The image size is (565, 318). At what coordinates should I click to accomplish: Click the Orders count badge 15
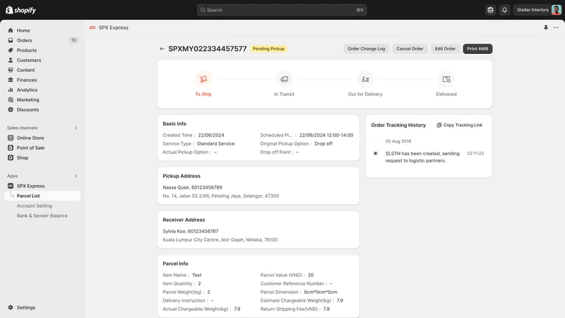[x=73, y=40]
